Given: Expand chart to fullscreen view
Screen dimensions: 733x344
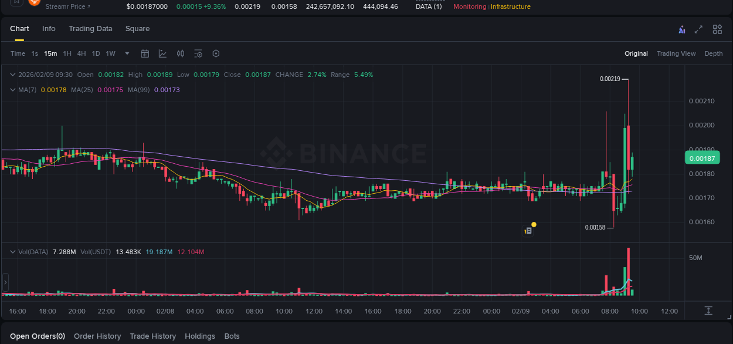Looking at the screenshot, I should (698, 29).
